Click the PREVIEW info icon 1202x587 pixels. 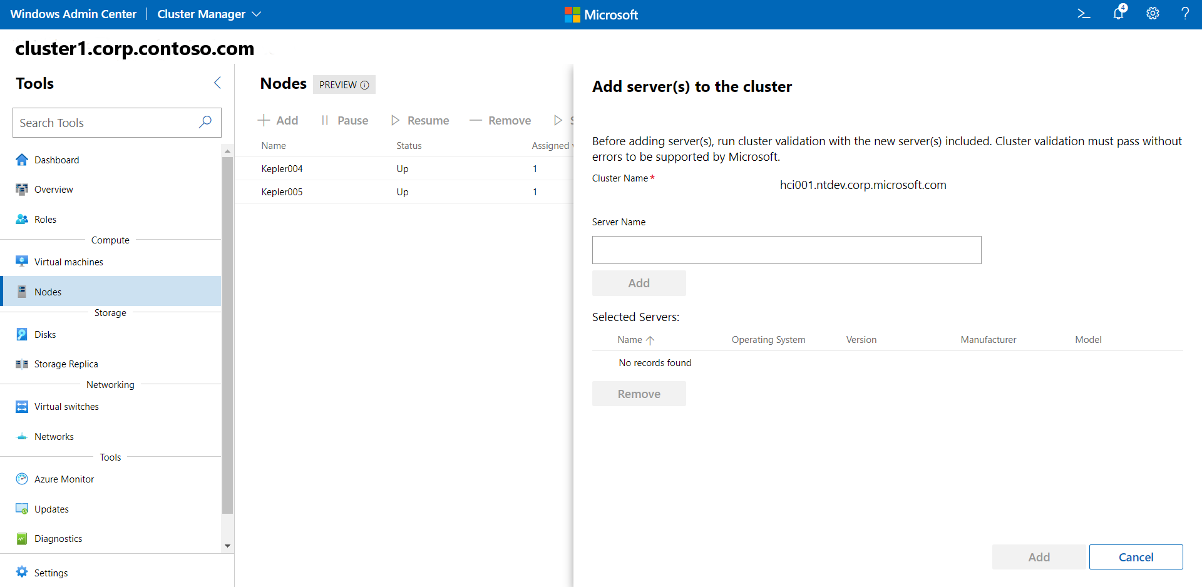tap(364, 85)
